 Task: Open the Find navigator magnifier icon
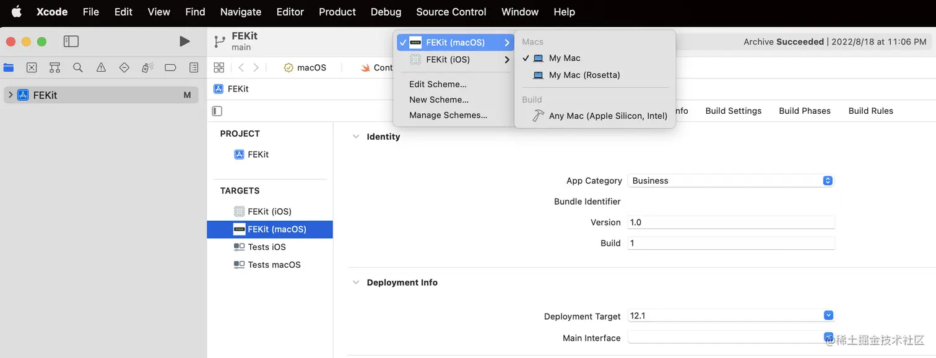point(78,67)
